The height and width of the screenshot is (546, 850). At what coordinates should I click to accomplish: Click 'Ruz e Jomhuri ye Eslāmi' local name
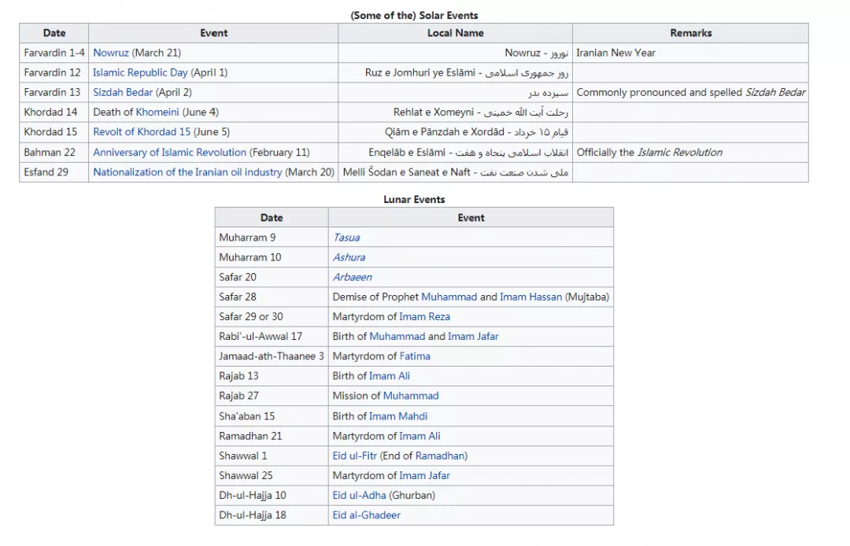(420, 72)
